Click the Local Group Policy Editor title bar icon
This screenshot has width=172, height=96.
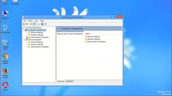[23, 17]
